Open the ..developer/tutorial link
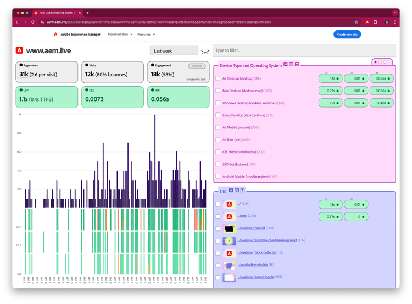The width and height of the screenshot is (412, 304). tap(252, 228)
